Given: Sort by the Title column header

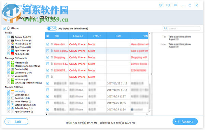Looking at the screenshot, I should [57, 36].
